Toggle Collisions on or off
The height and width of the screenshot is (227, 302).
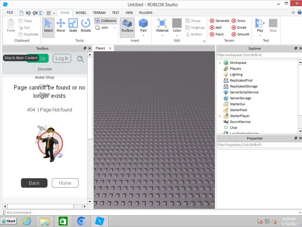106,21
